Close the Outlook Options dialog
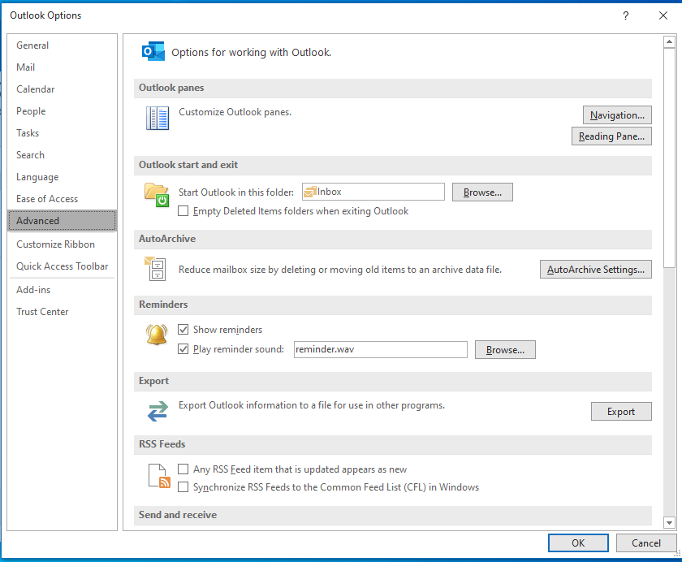The height and width of the screenshot is (562, 682). [x=663, y=15]
